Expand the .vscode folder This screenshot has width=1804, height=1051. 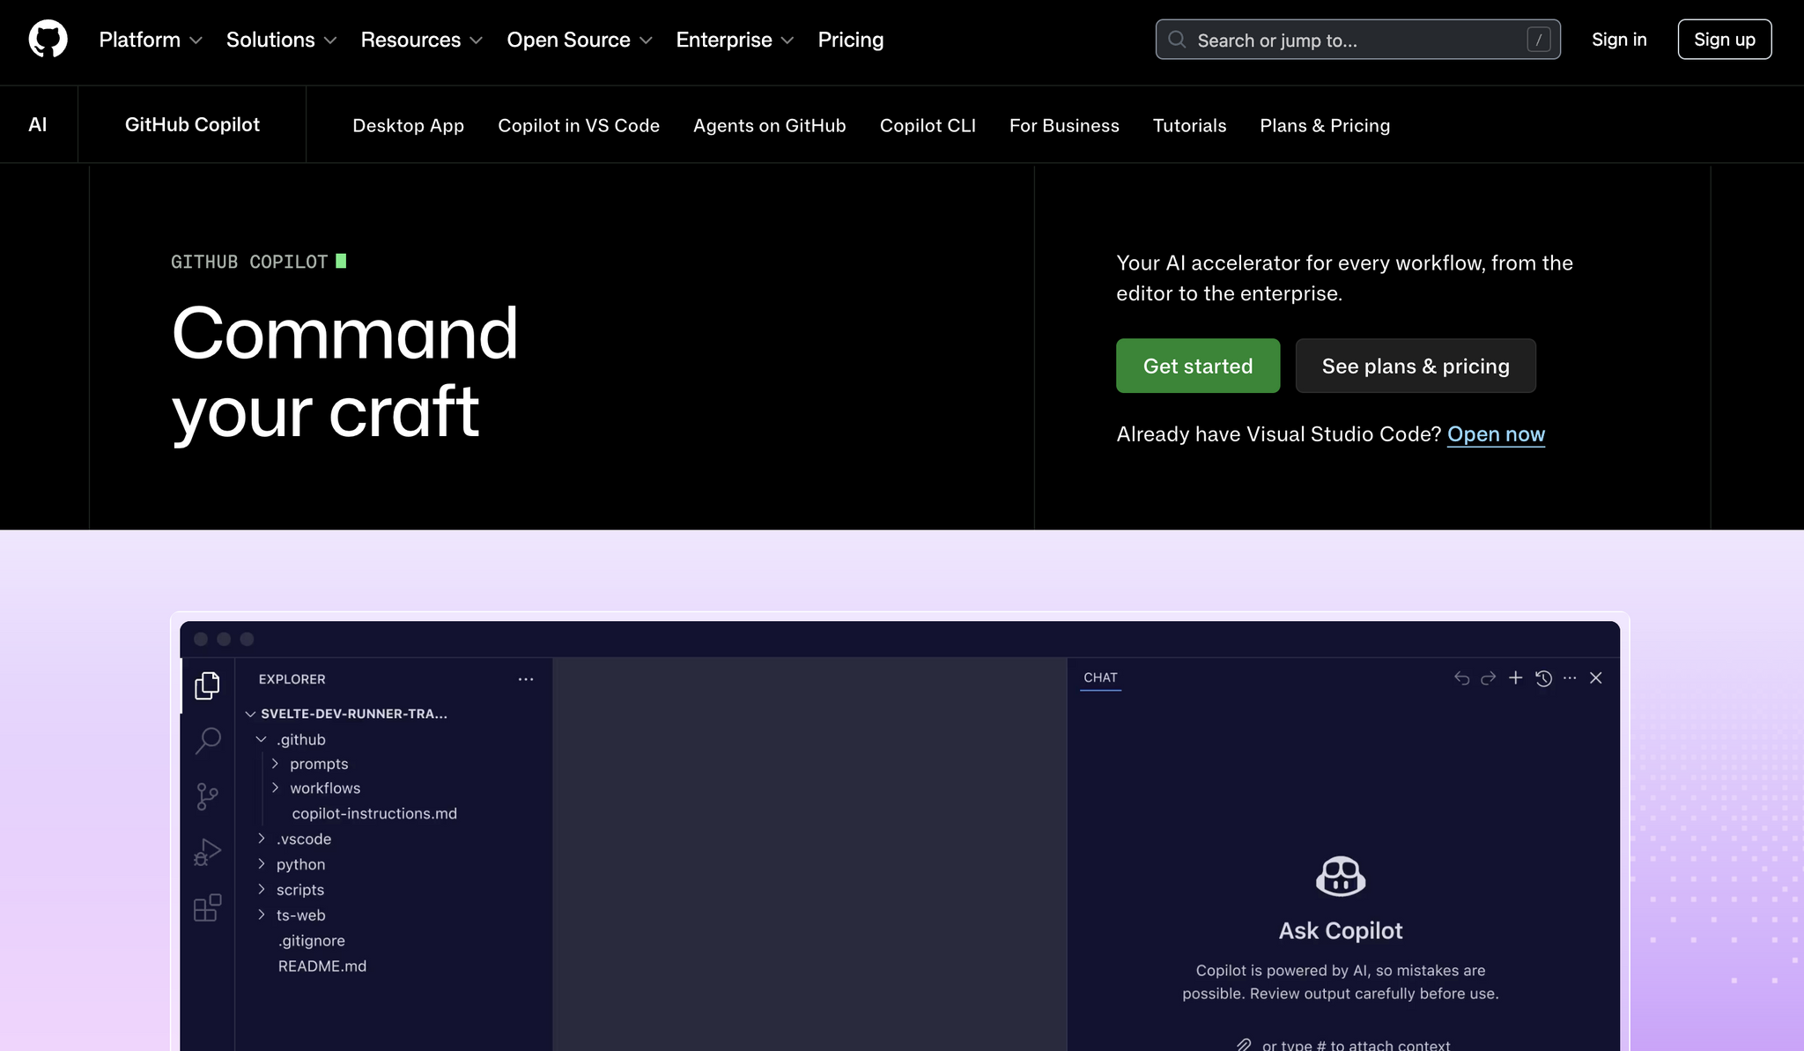coord(295,839)
